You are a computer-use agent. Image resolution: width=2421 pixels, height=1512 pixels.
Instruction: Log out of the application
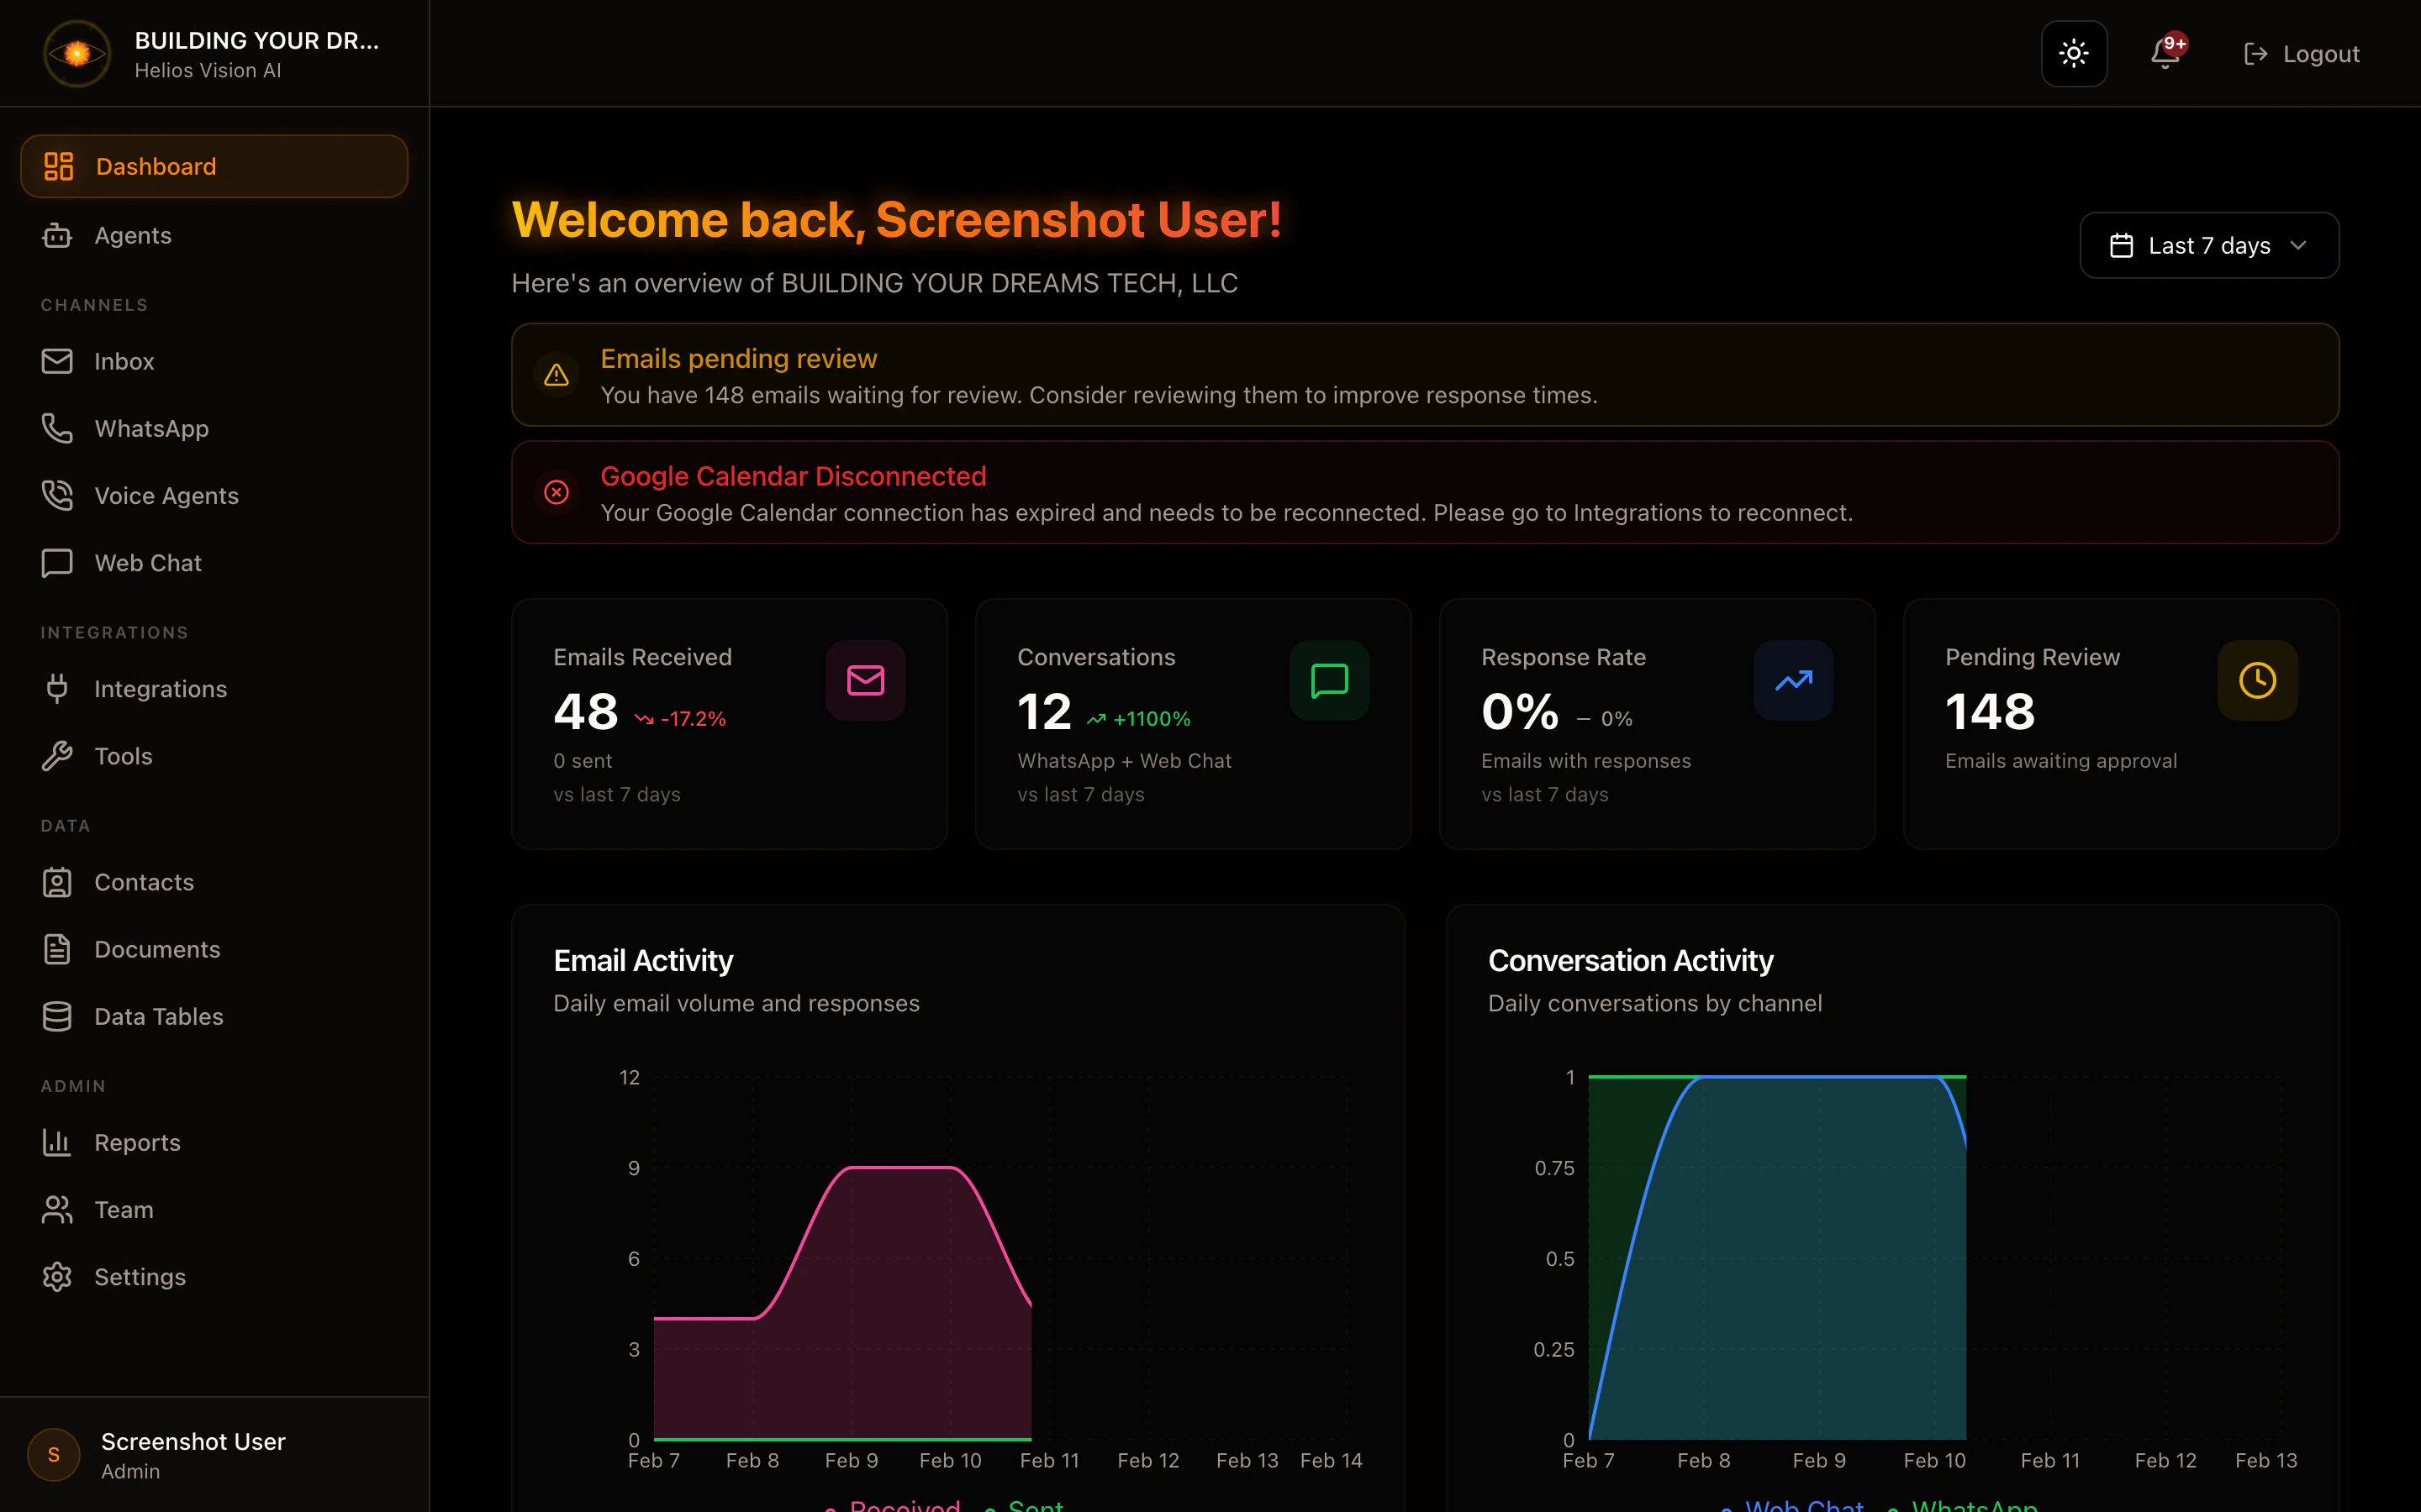tap(2301, 53)
